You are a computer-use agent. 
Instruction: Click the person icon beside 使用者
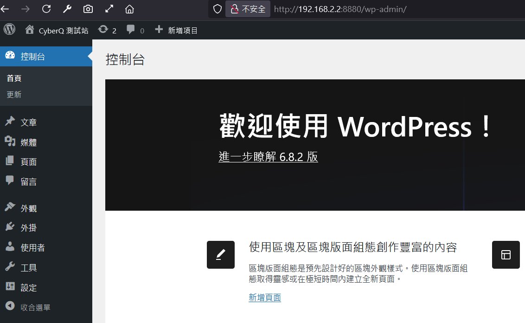[x=10, y=246]
